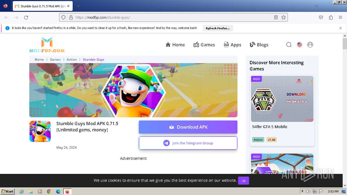This screenshot has width=347, height=195.
Task: Change language via US flag icon
Action: 300,45
